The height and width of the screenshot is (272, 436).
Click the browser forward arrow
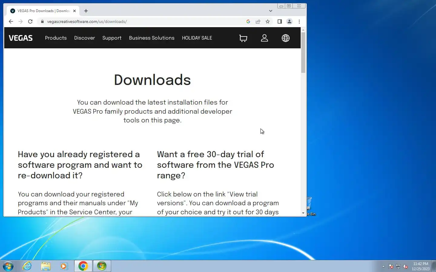[x=21, y=21]
